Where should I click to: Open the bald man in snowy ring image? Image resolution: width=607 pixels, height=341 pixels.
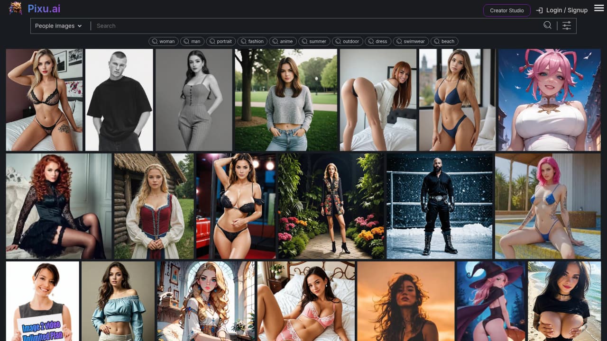coord(440,206)
